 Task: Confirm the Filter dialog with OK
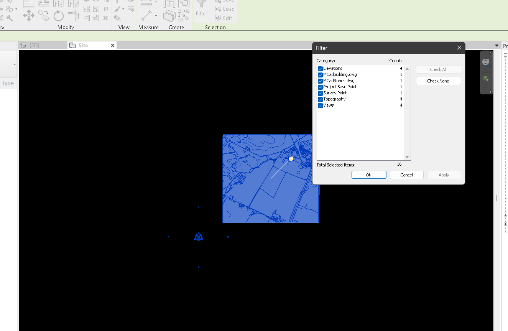pos(368,175)
